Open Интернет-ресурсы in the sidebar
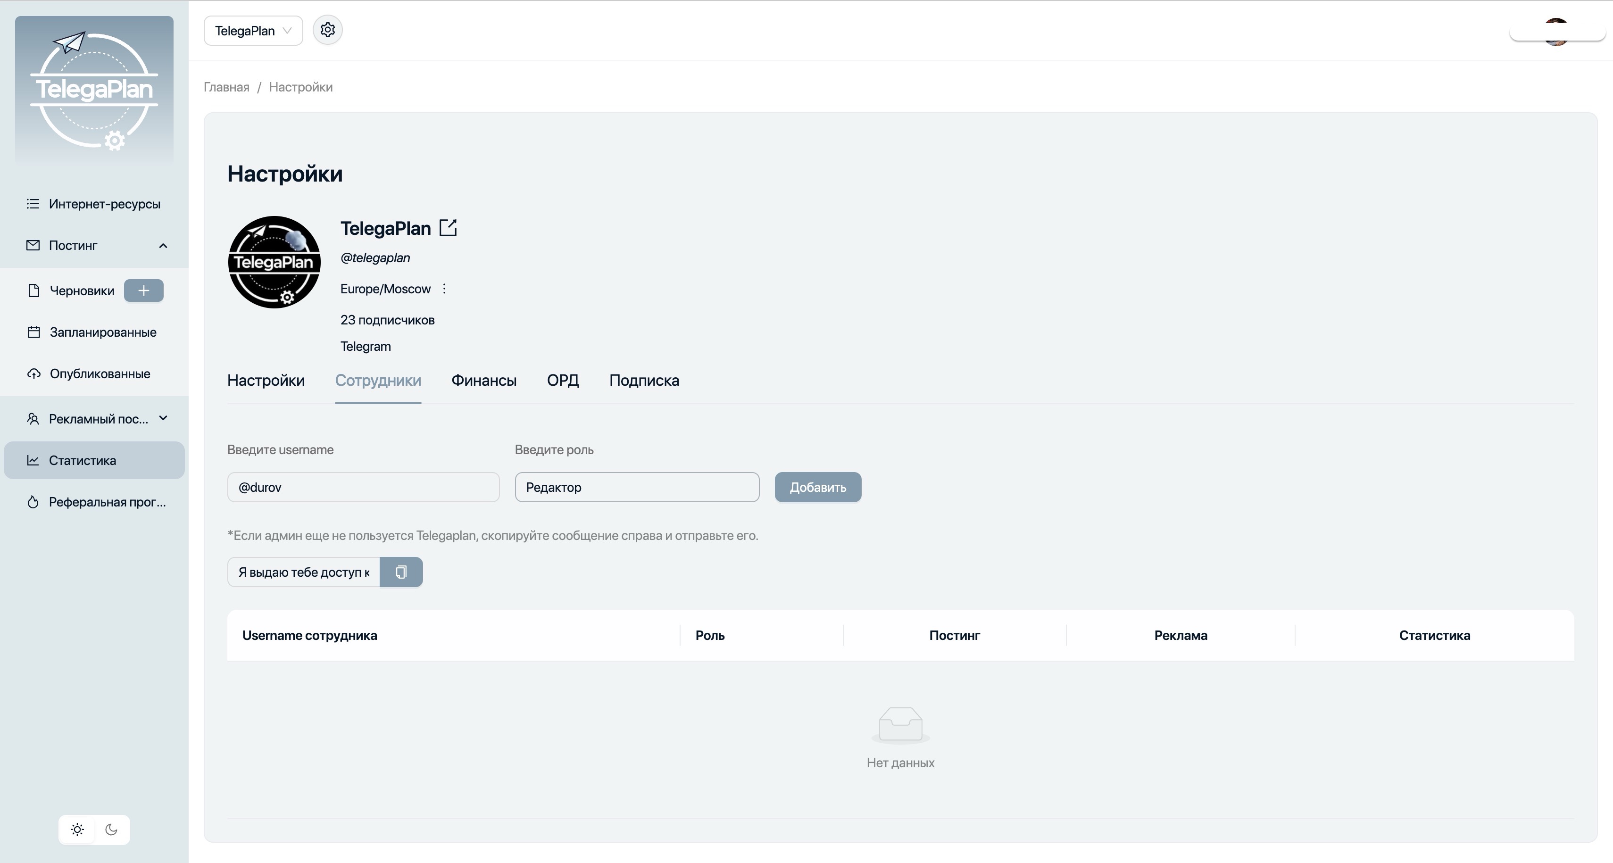The image size is (1613, 863). [x=94, y=204]
